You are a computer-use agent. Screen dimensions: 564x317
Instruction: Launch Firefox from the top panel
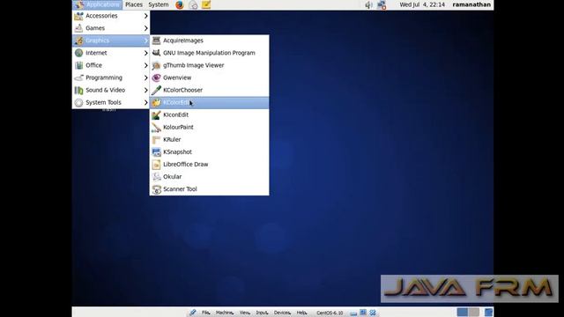[180, 4]
